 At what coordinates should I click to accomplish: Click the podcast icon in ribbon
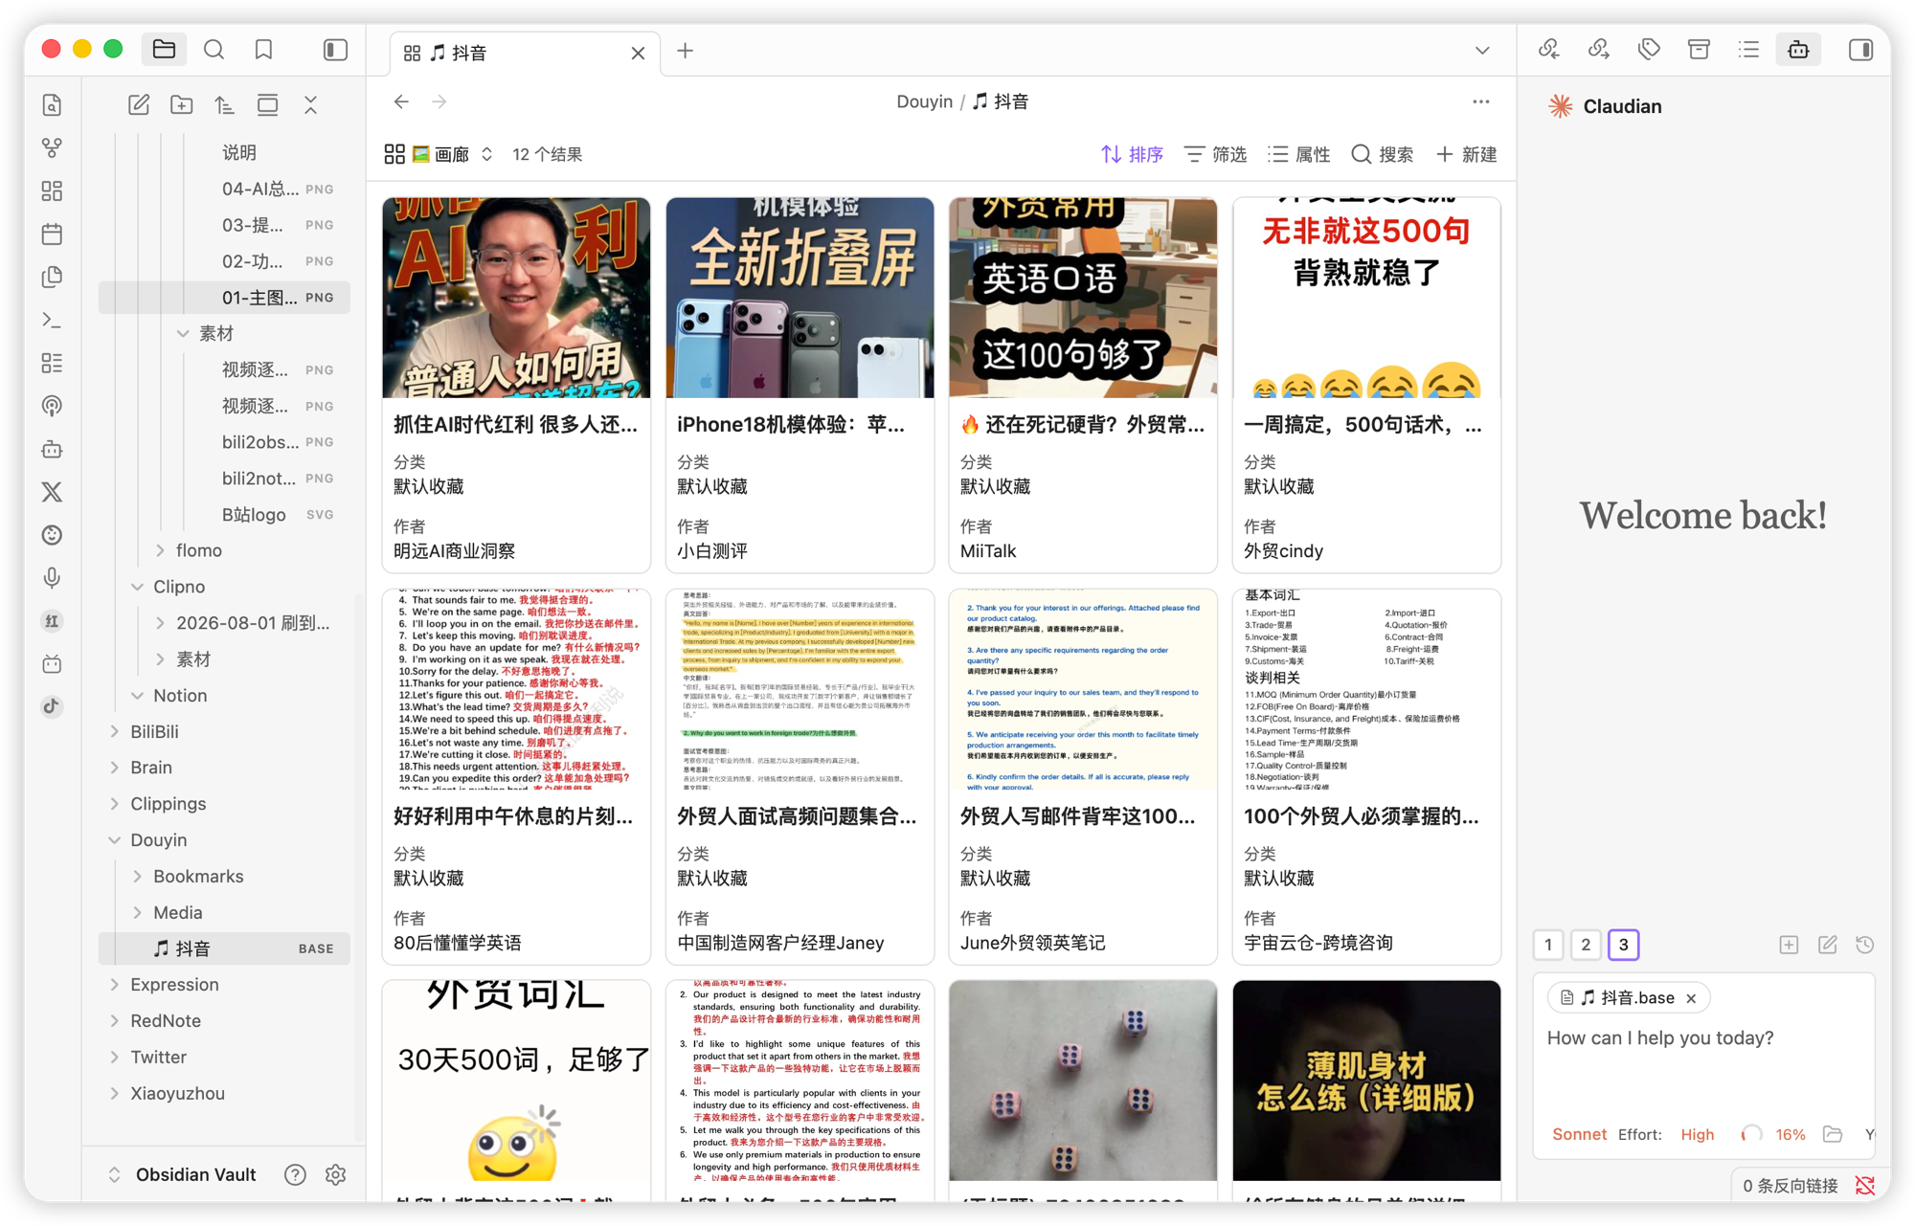(x=53, y=407)
